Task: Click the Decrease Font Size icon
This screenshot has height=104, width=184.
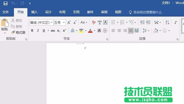Action: coord(75,22)
